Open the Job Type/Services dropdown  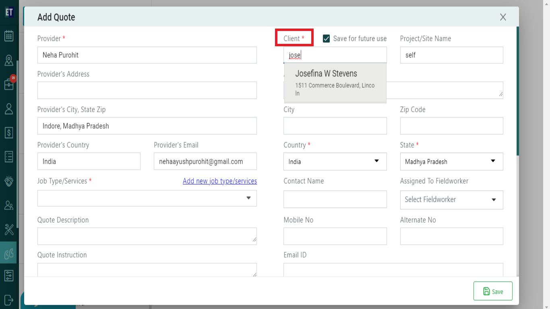pos(147,198)
